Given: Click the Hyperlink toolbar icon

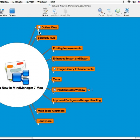Looking at the screenshot, I should [54, 11].
